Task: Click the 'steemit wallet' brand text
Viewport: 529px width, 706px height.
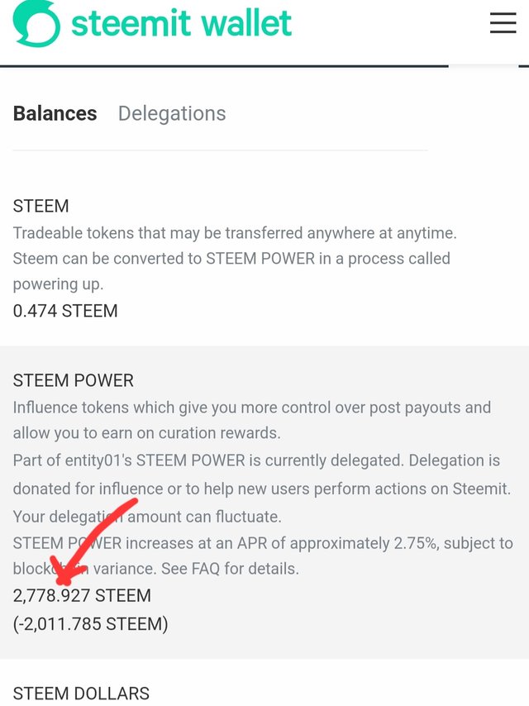Action: pyautogui.click(x=182, y=22)
